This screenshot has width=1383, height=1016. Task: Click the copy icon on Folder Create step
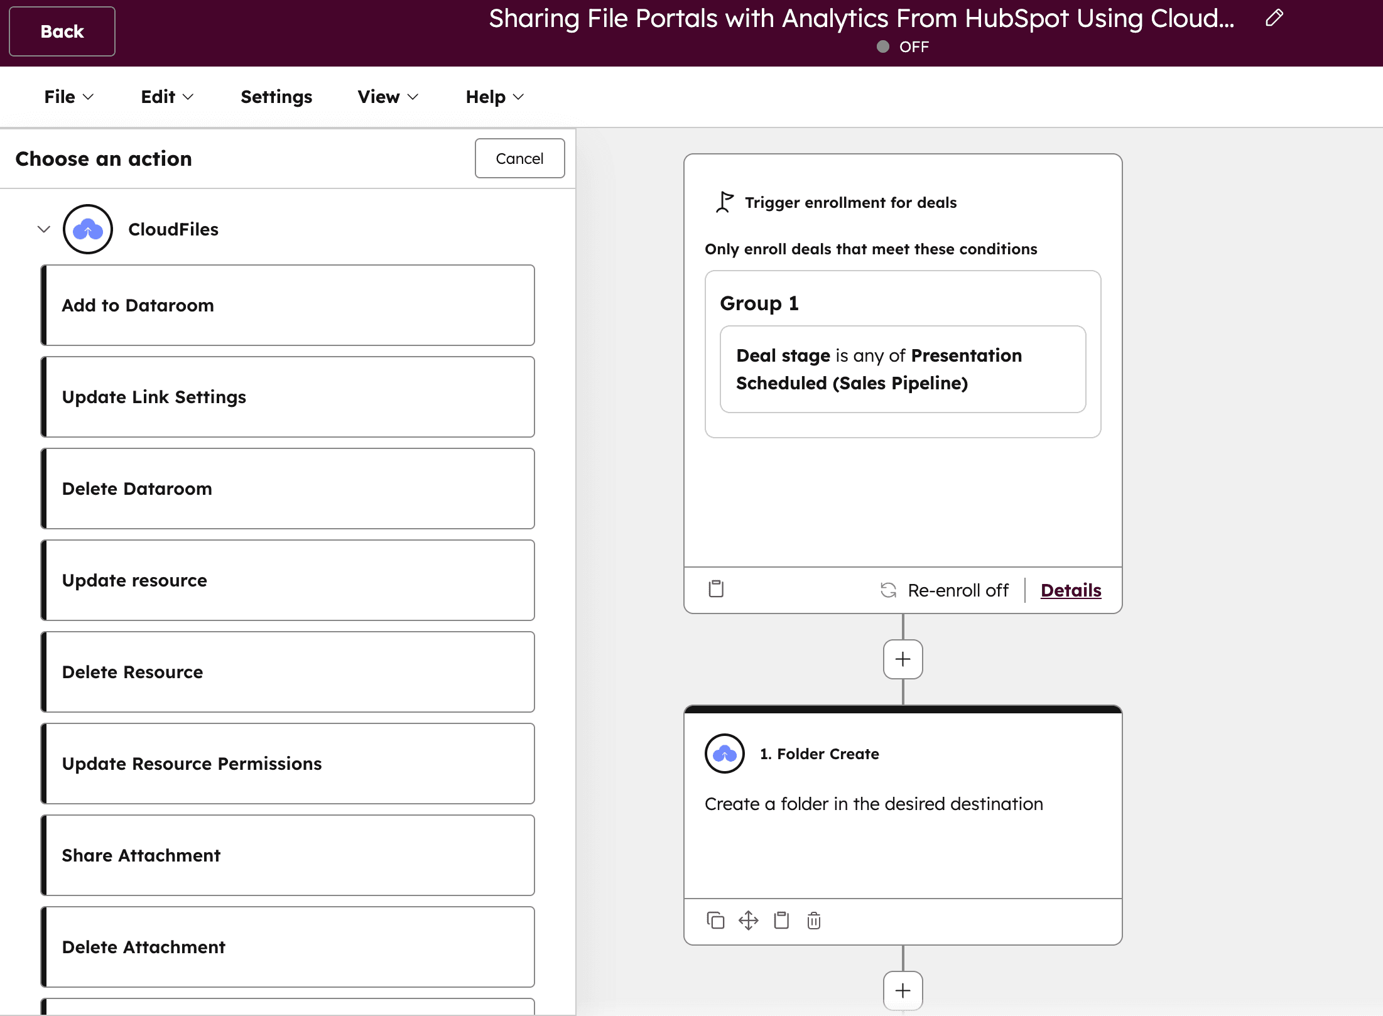click(716, 921)
